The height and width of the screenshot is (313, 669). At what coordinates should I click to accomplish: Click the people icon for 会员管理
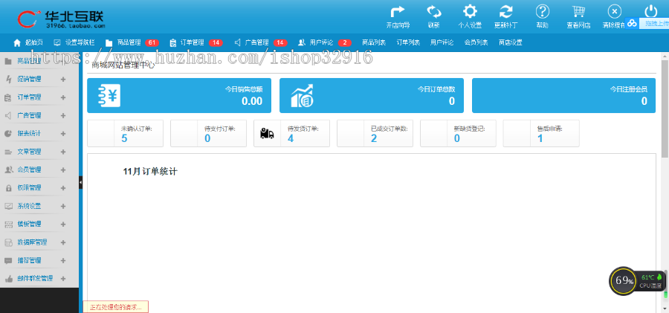click(x=8, y=170)
